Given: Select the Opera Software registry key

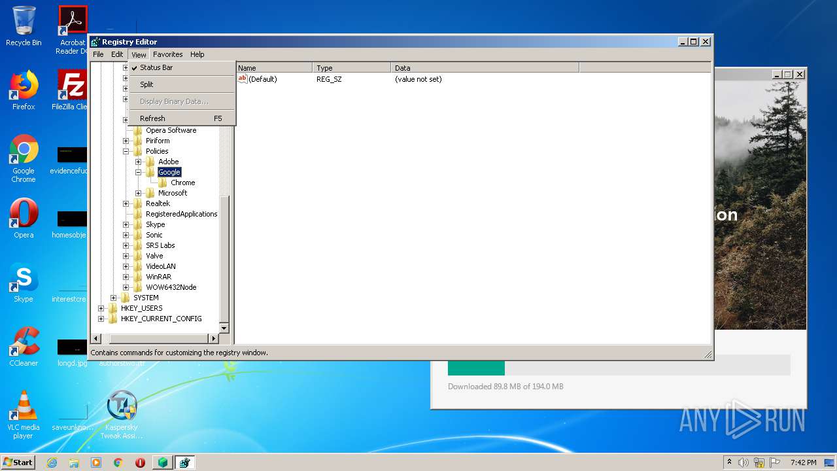Looking at the screenshot, I should click(x=171, y=130).
